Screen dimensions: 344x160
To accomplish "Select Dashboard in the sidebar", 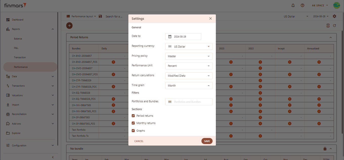I will coord(17,20).
